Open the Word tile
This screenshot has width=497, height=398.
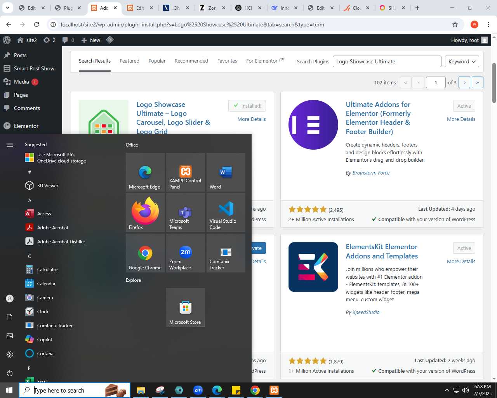click(226, 172)
